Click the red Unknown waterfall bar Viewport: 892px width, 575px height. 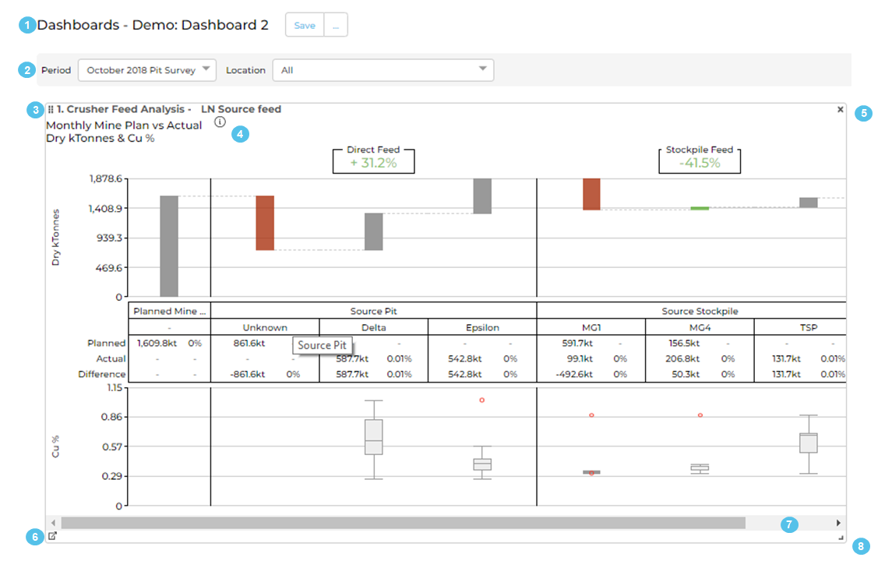(x=265, y=223)
